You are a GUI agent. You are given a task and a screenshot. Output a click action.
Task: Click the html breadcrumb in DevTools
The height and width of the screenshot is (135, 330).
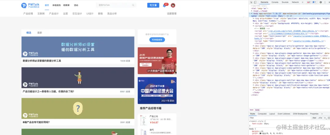251,110
